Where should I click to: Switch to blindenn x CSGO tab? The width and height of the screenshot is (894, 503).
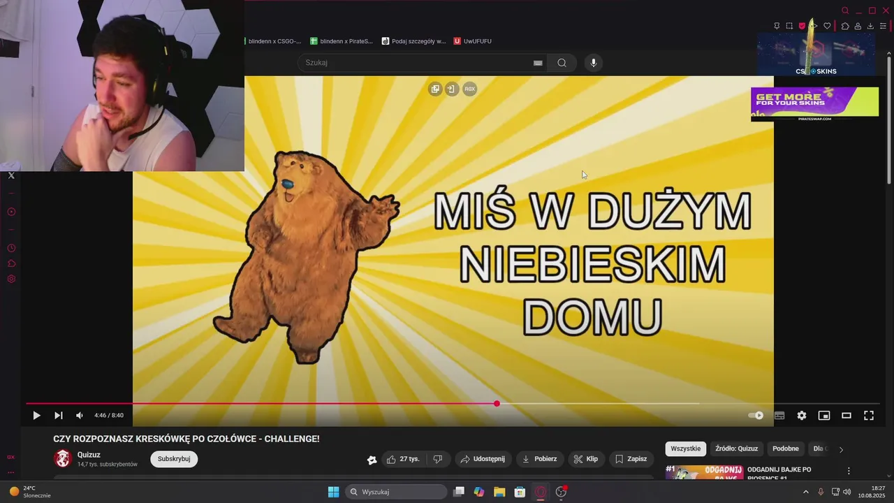coord(274,41)
